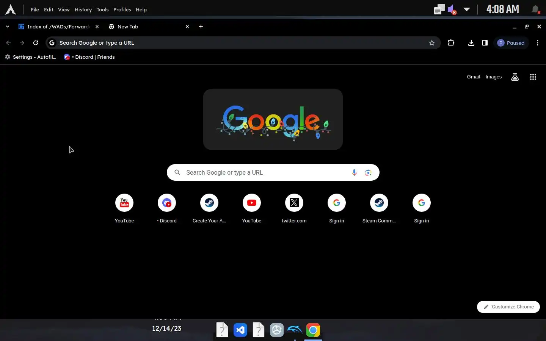
Task: Click the forward navigation arrow
Action: click(22, 43)
